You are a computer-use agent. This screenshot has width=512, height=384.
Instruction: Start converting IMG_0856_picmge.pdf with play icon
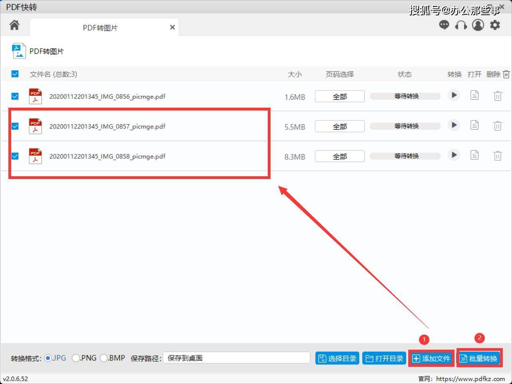click(454, 96)
